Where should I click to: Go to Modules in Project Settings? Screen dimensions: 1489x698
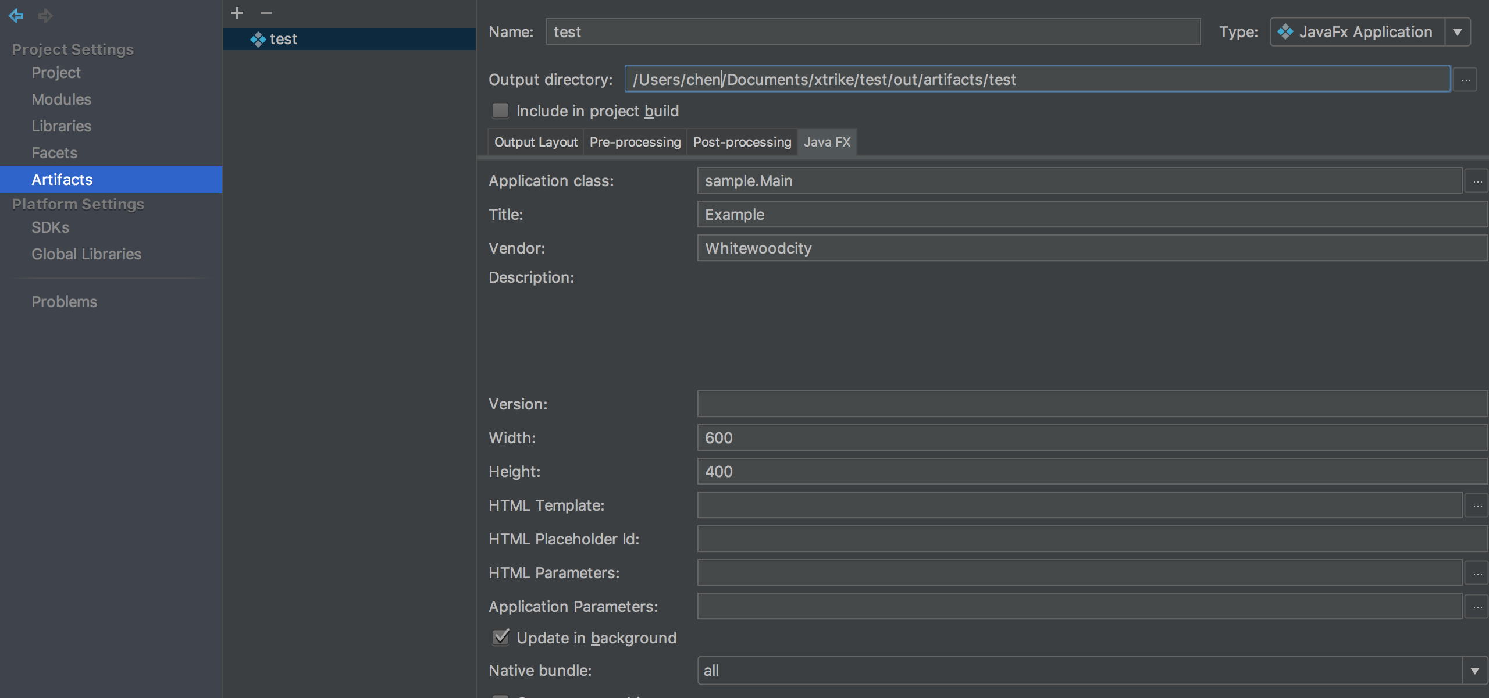pos(61,99)
